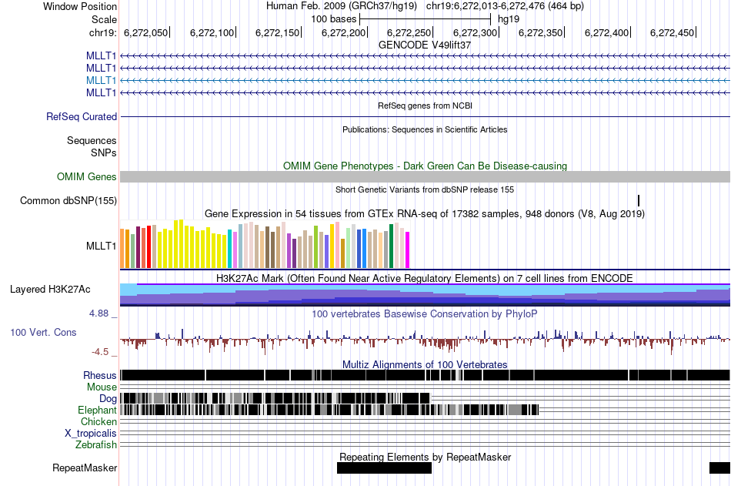Click the Rhesus species label
The width and height of the screenshot is (731, 486).
100,375
